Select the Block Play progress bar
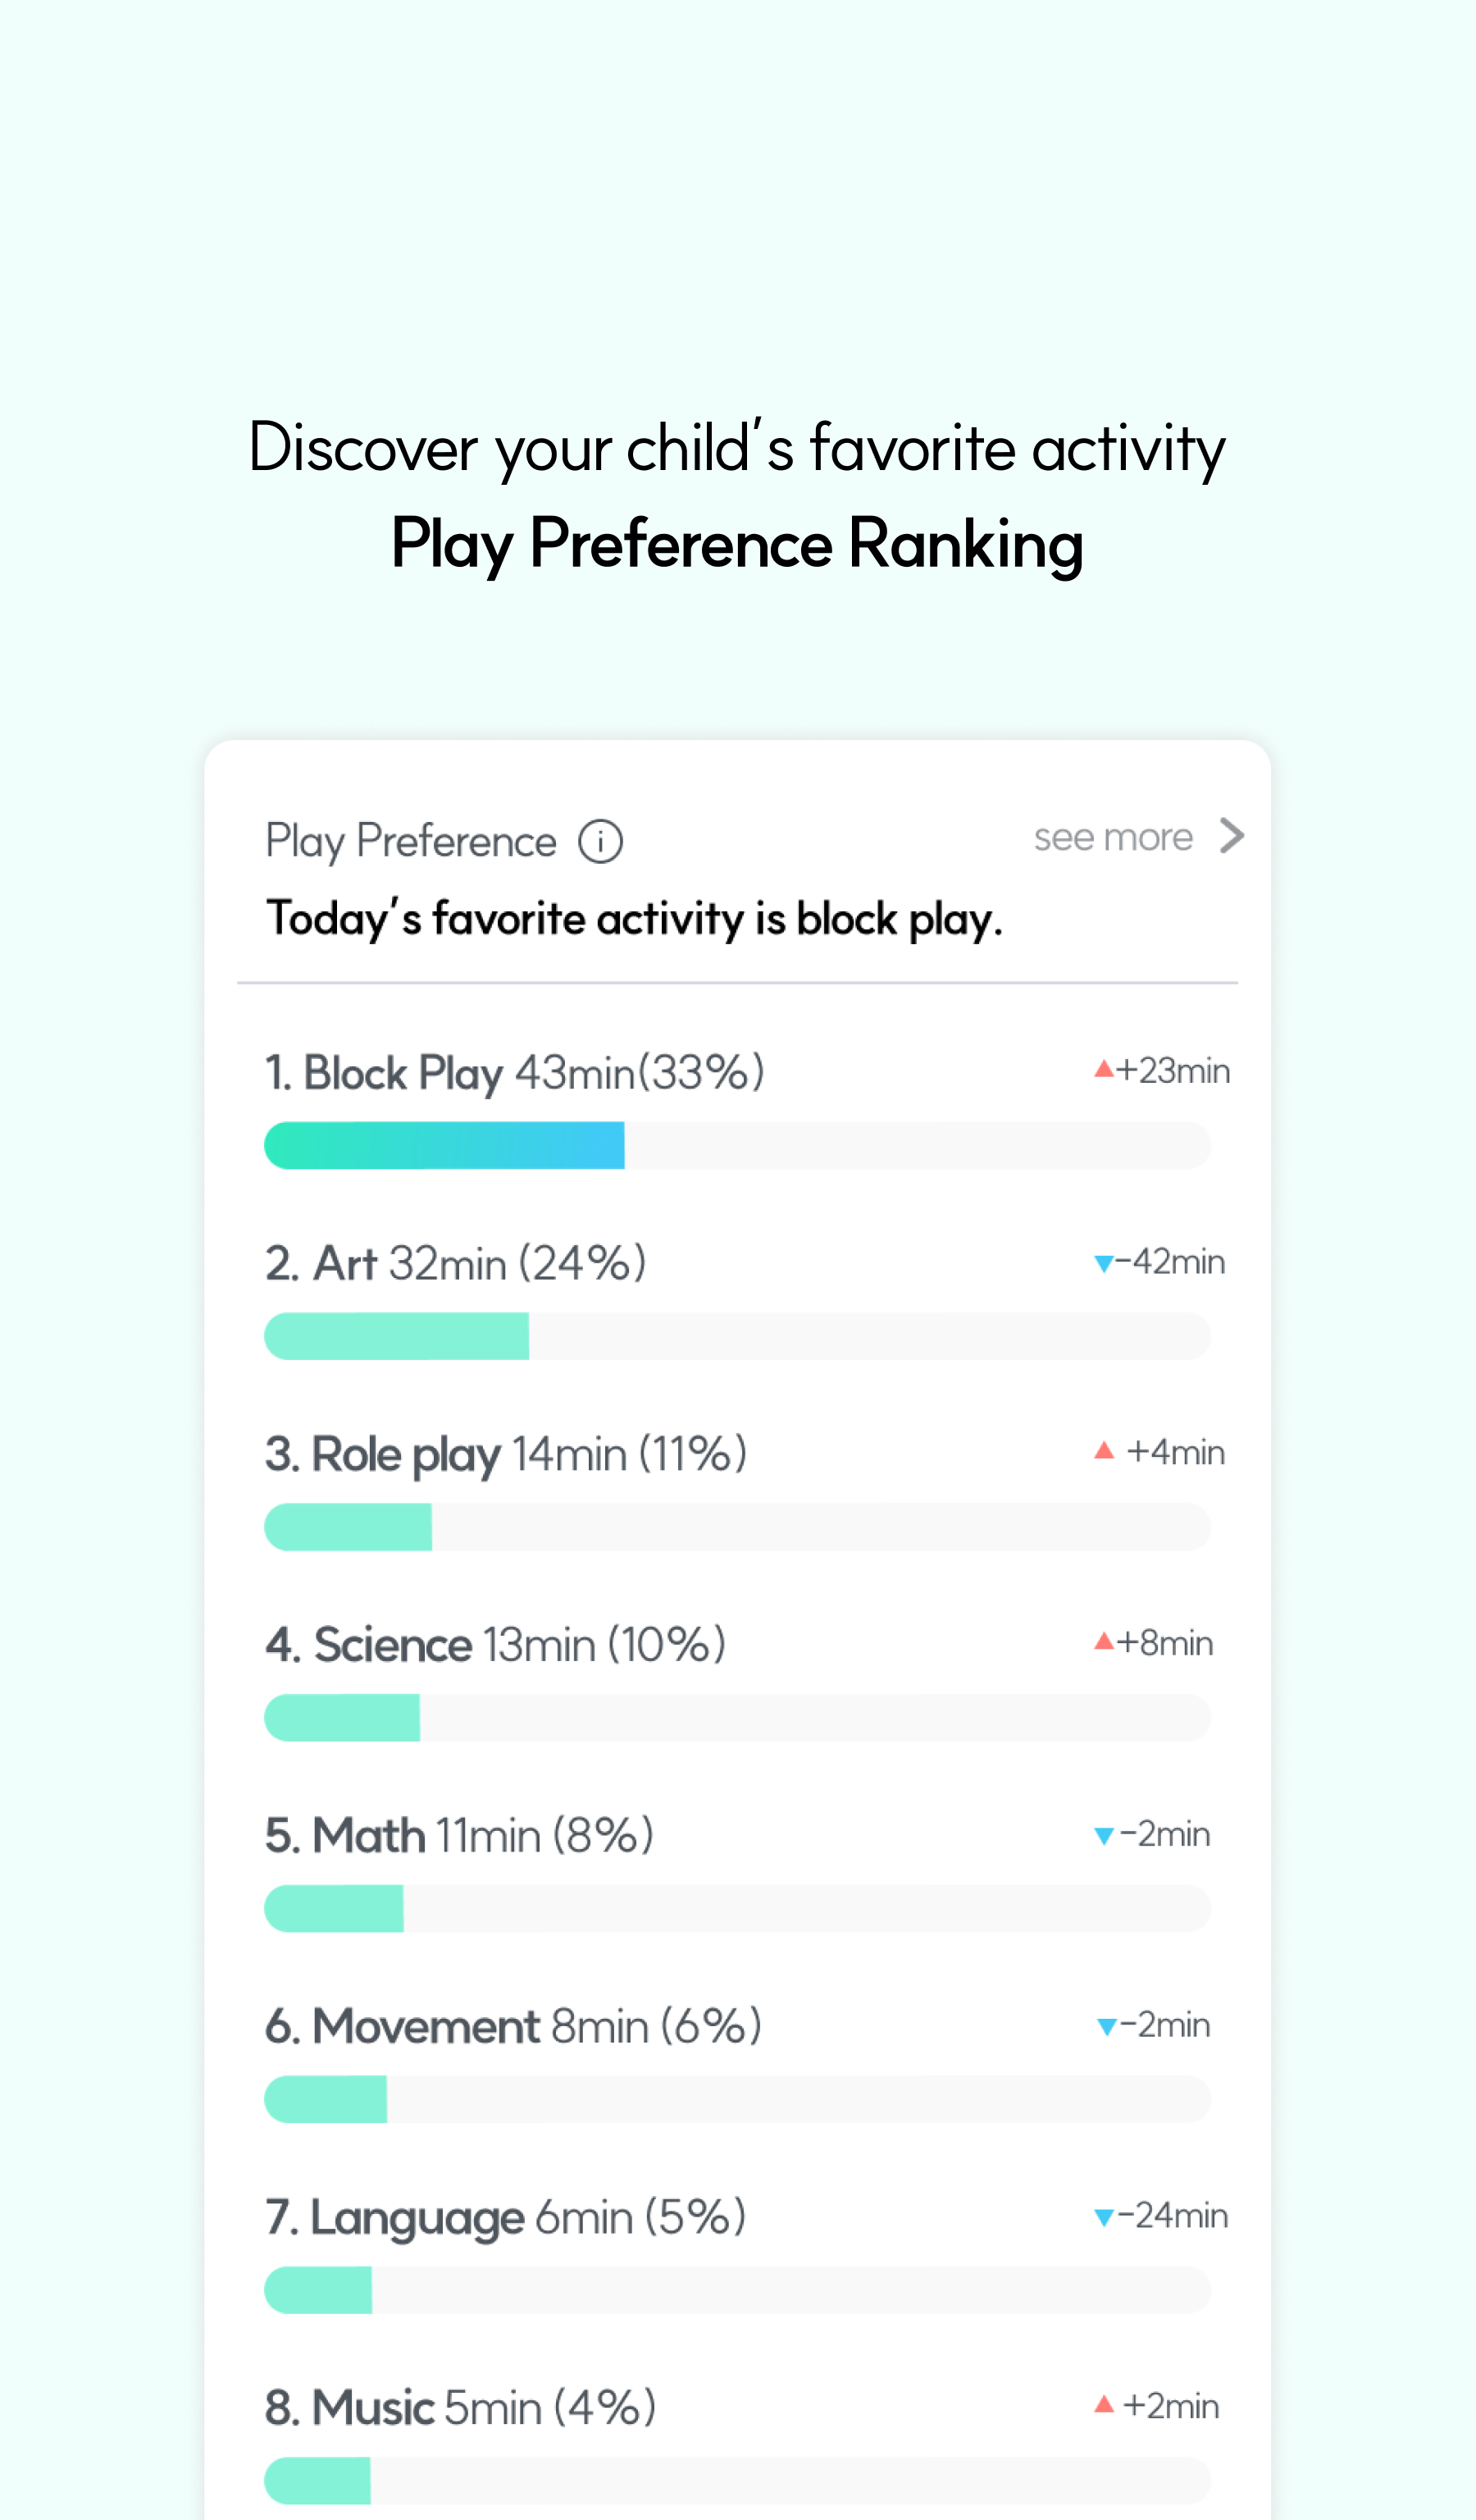This screenshot has height=2520, width=1476. pos(737,1145)
